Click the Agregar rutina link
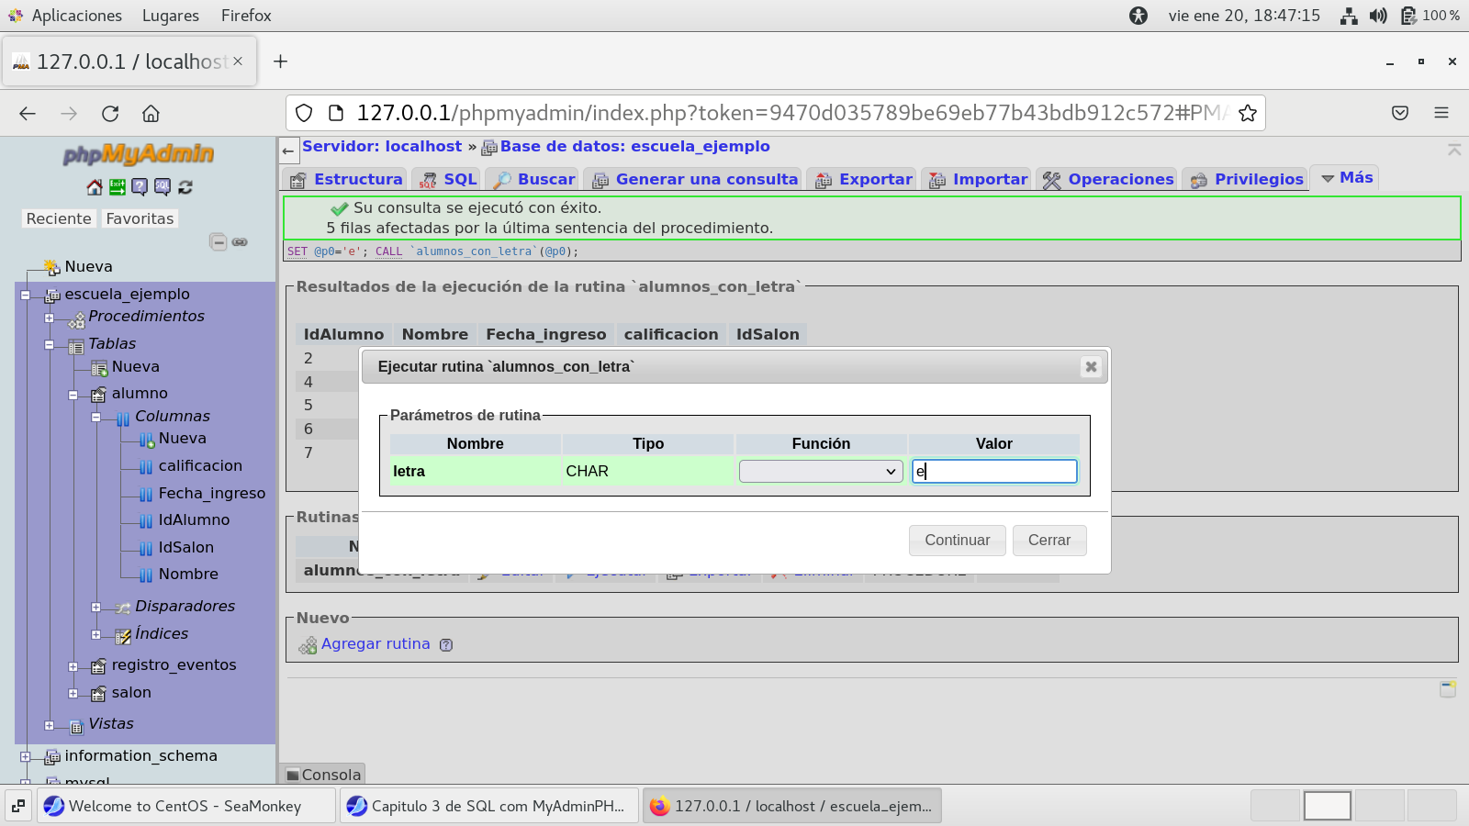1469x826 pixels. [375, 644]
